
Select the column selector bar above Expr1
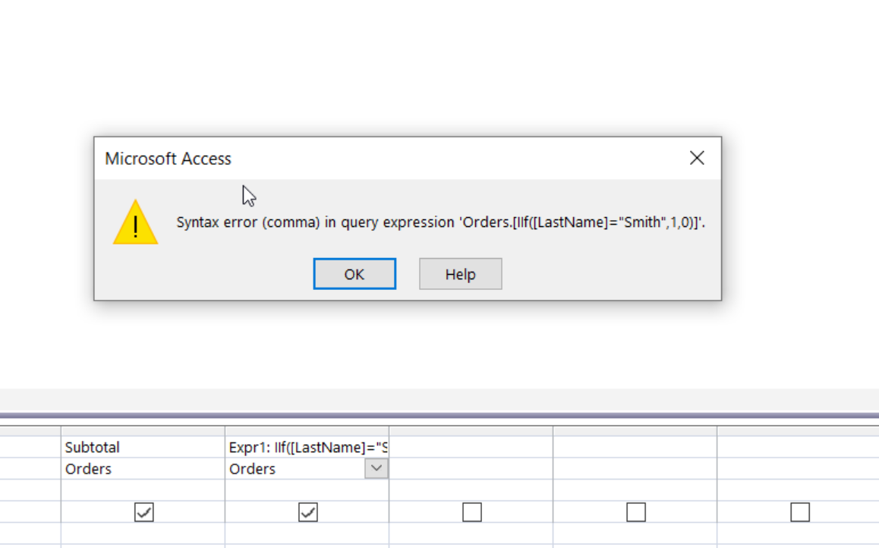(x=307, y=431)
